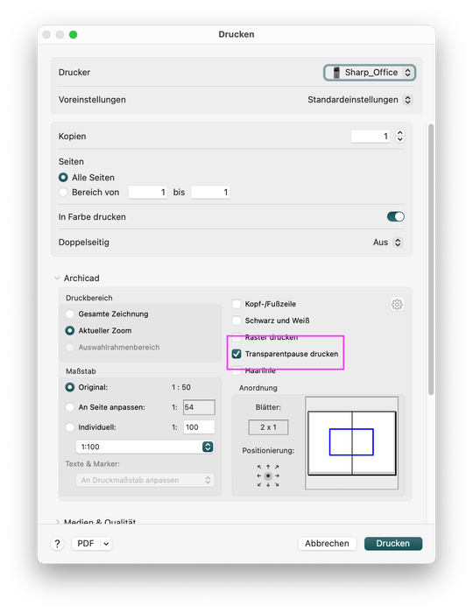Open the Standardeinstellungen presets dropdown
The height and width of the screenshot is (613, 473).
pyautogui.click(x=360, y=100)
